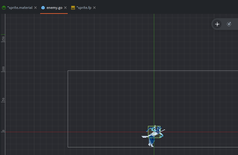Click the yellow sprite.fp file icon
The width and height of the screenshot is (238, 155).
pos(73,8)
